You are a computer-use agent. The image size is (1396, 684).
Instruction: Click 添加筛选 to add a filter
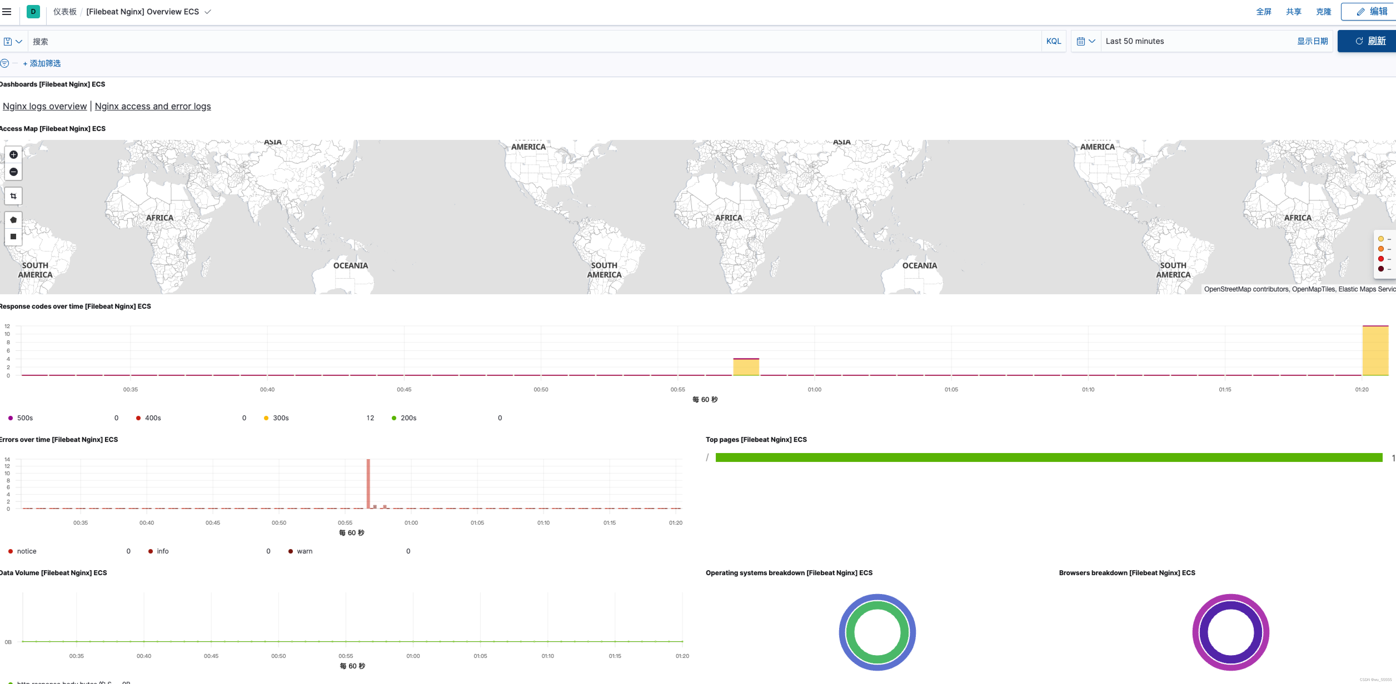pos(42,63)
